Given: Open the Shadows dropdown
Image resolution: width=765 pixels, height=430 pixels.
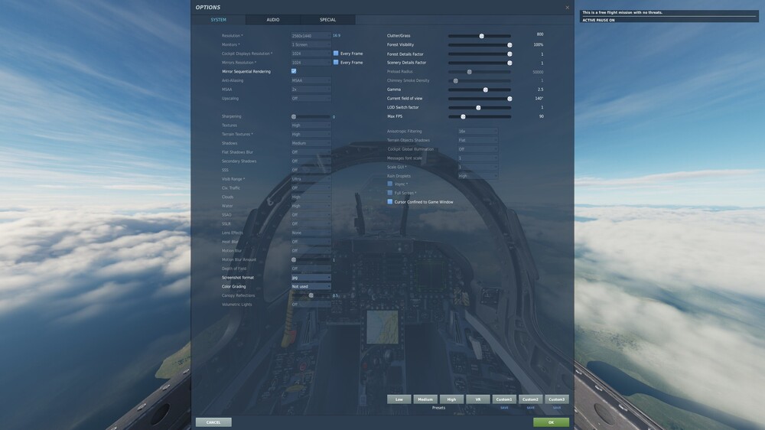Looking at the screenshot, I should click(x=311, y=143).
